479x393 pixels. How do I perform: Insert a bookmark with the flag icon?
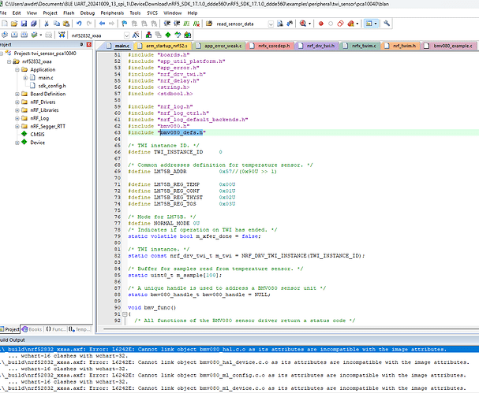(125, 24)
